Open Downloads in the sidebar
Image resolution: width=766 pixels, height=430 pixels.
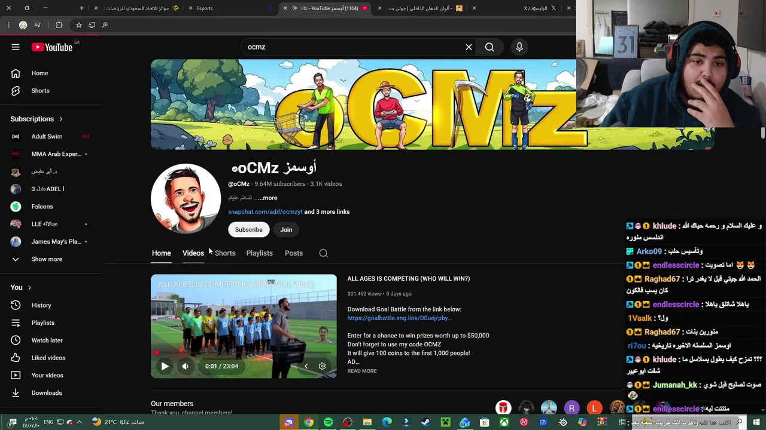coord(48,393)
